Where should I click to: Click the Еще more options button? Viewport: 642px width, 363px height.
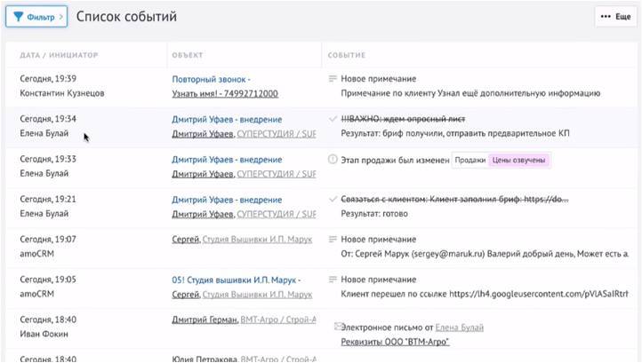[615, 17]
